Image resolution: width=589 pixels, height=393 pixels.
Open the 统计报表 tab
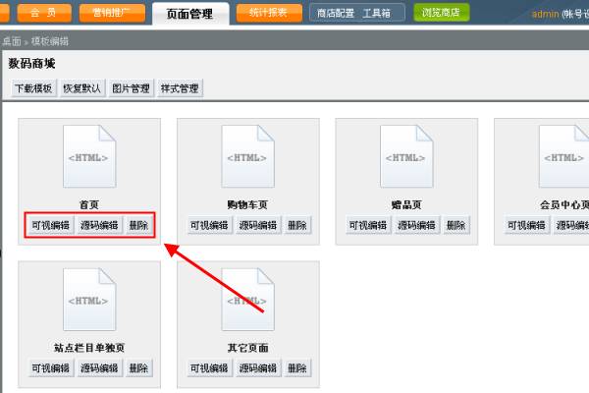point(269,13)
